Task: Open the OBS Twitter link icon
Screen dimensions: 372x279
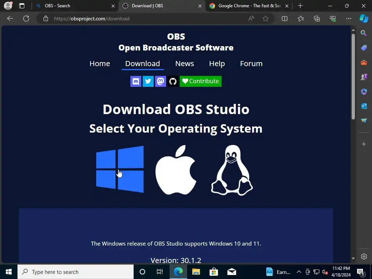Action: tap(148, 81)
